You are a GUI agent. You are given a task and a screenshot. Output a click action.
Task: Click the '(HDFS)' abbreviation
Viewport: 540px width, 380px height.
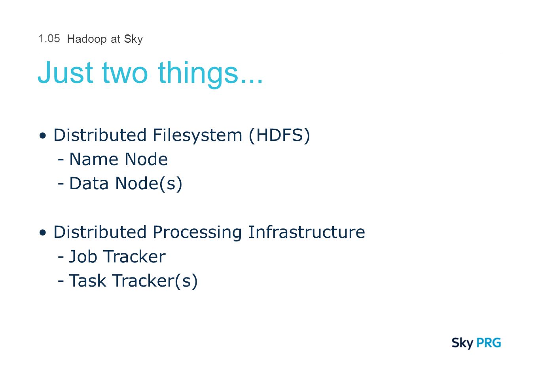pos(279,135)
